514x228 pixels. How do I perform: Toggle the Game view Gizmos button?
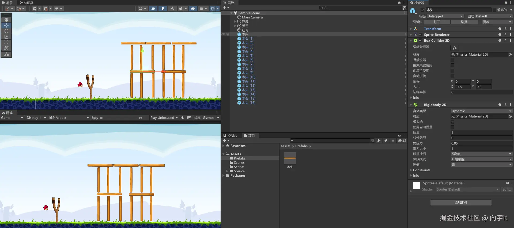point(209,118)
